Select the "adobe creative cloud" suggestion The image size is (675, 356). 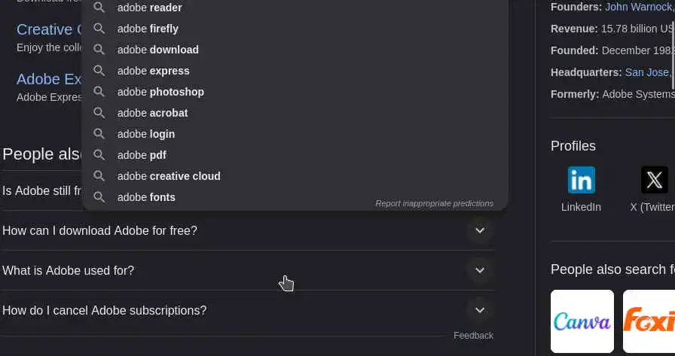click(x=169, y=176)
